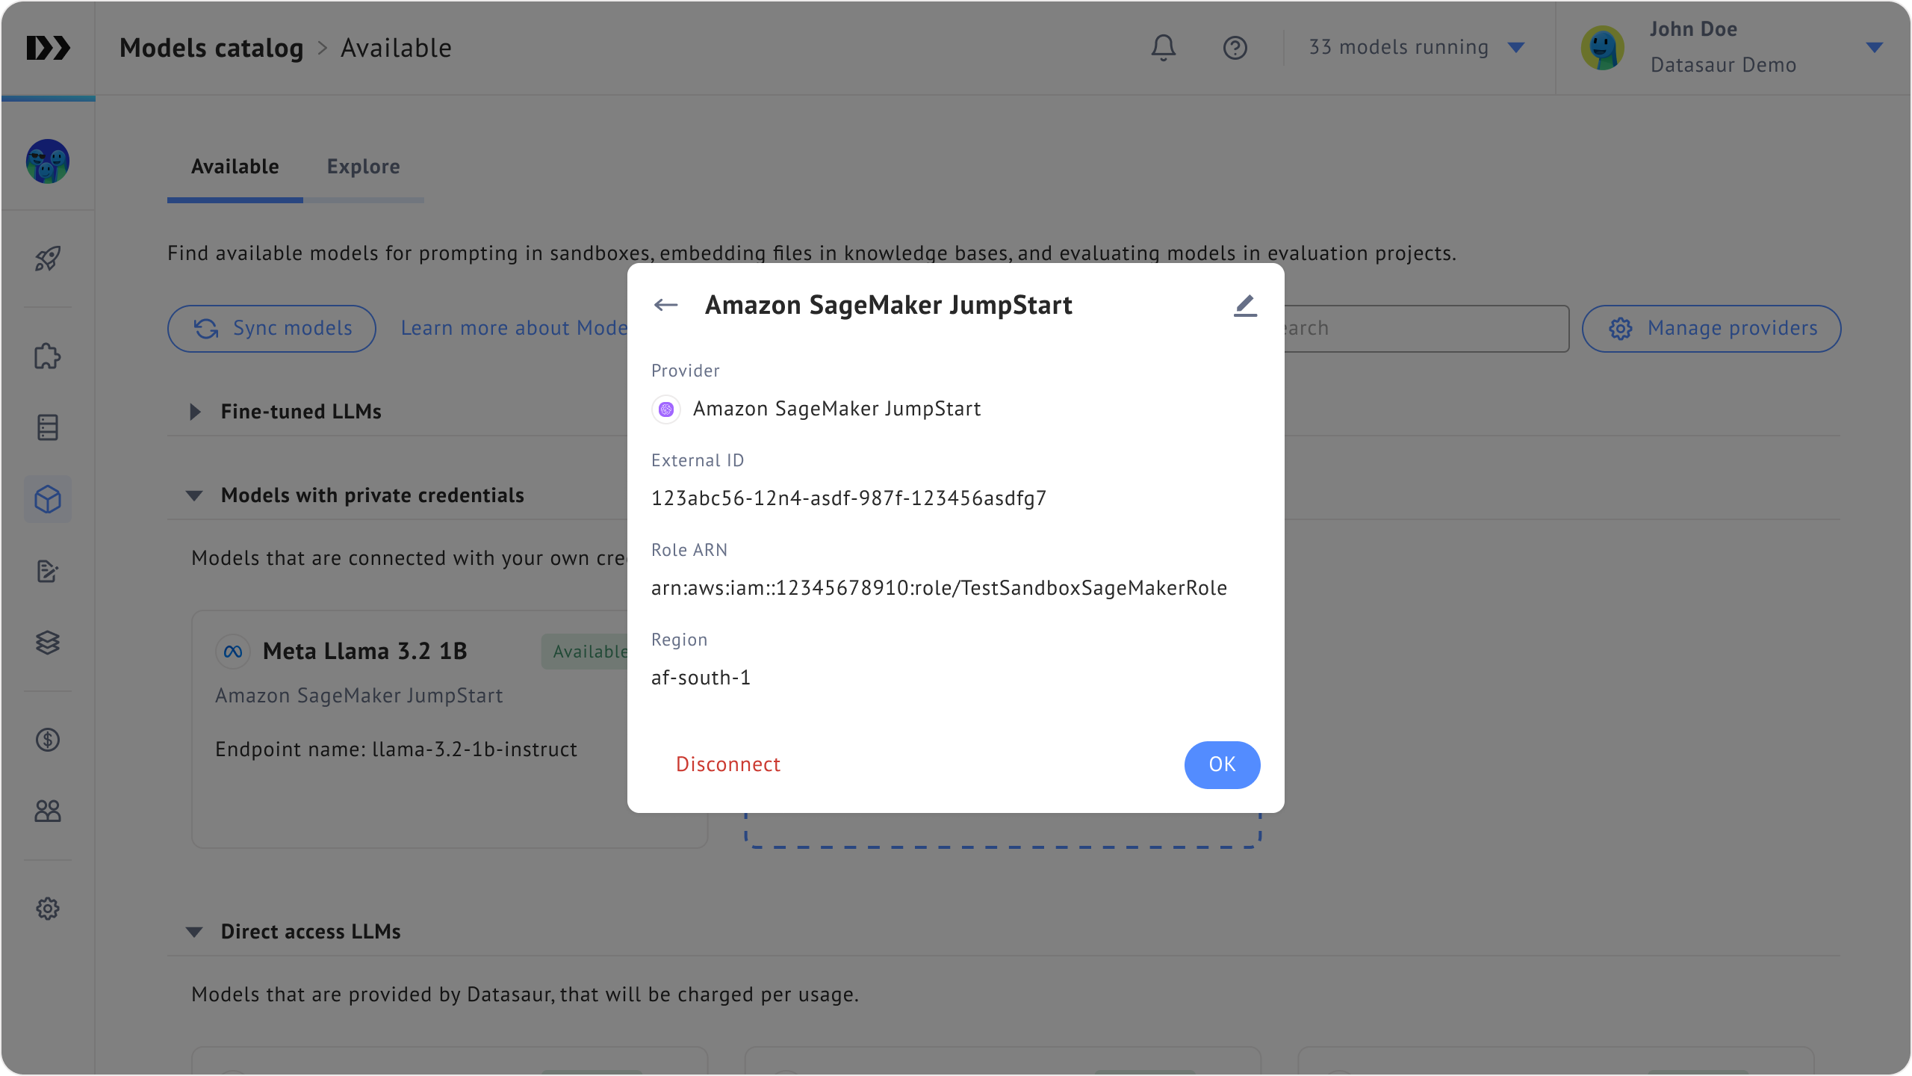Open the notifications bell
This screenshot has width=1912, height=1076.
click(1163, 48)
